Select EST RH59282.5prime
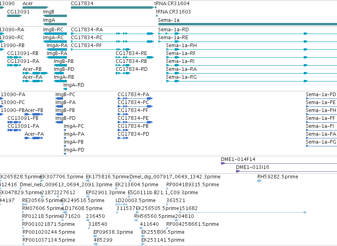337x246 pixels. click(x=260, y=181)
